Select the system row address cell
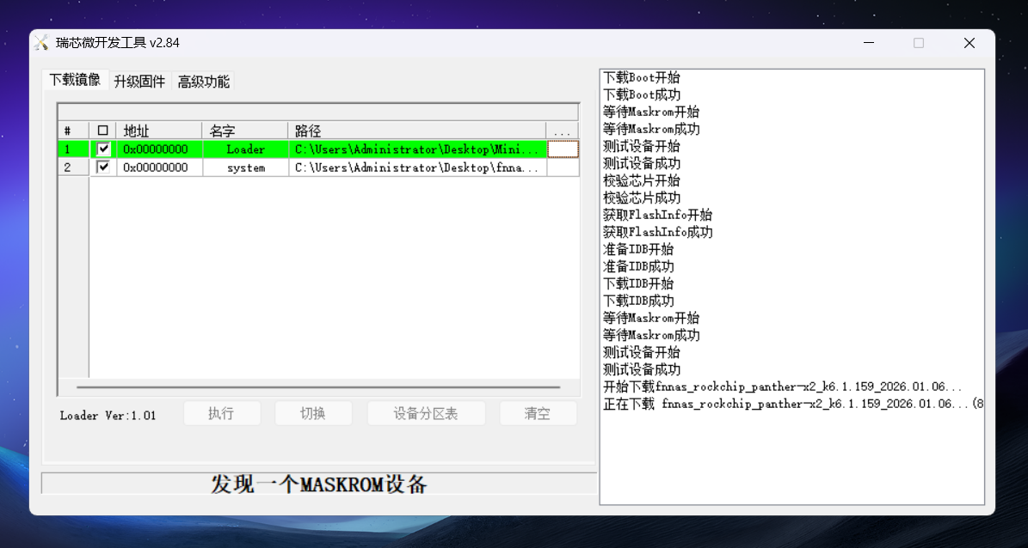 pos(158,167)
